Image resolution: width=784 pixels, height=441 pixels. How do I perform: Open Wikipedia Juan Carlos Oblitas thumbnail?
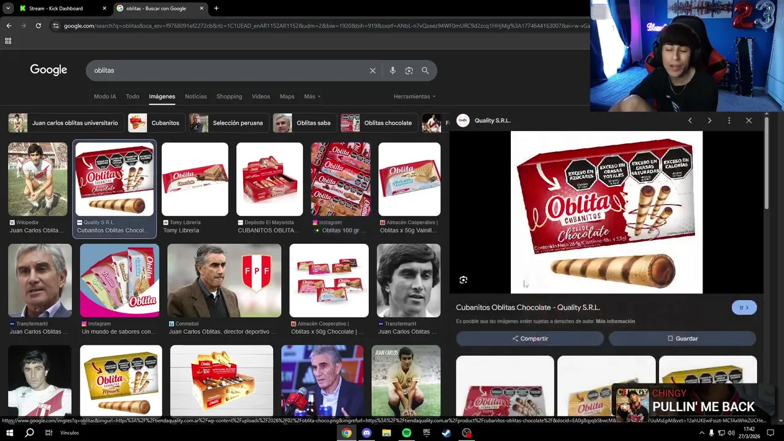[38, 179]
